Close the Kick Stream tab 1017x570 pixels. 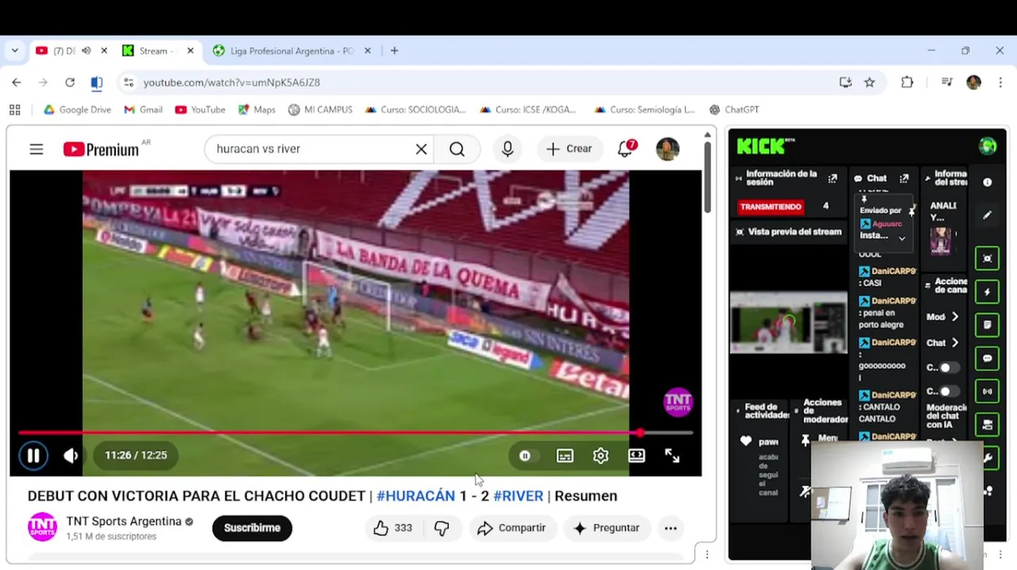(190, 51)
